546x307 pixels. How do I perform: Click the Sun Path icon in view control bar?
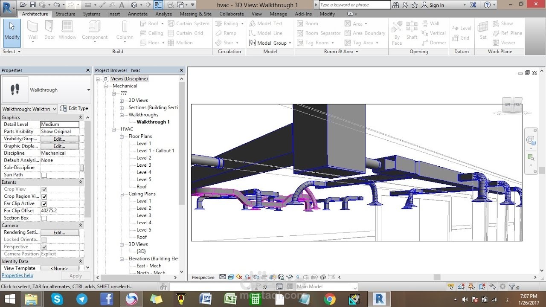239,277
